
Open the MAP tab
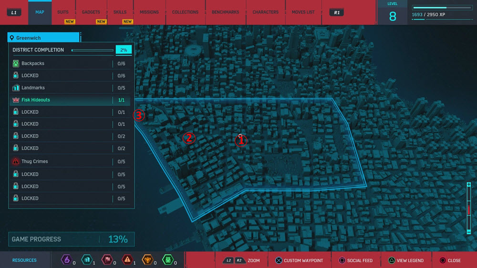40,12
